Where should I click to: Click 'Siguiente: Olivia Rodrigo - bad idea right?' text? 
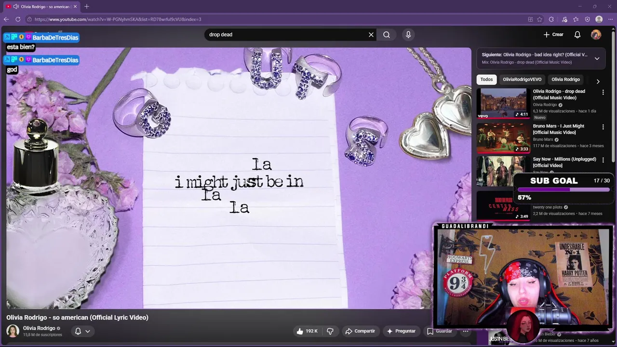pos(535,55)
